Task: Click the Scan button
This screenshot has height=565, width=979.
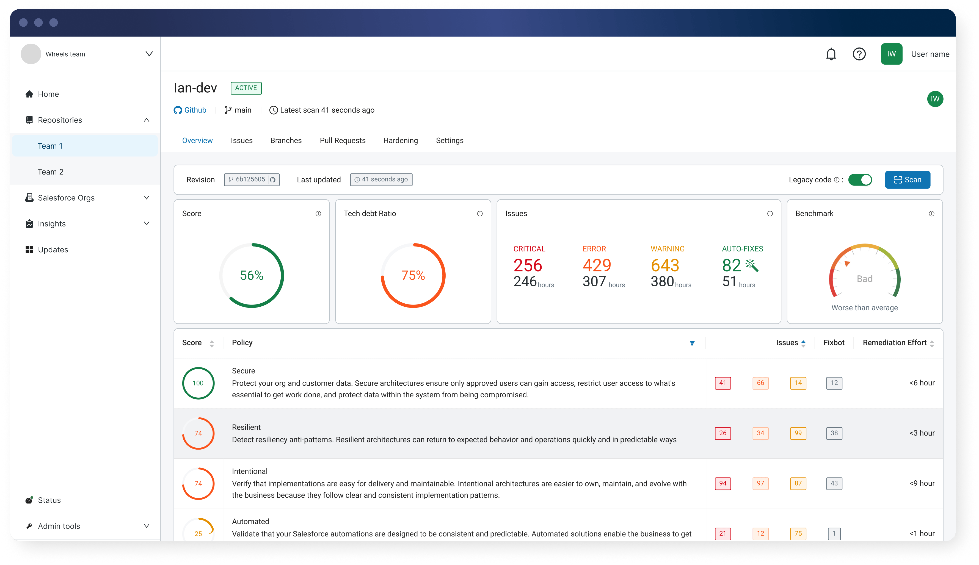Action: [908, 179]
